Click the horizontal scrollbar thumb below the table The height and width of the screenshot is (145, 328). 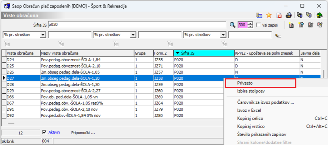(x=11, y=123)
